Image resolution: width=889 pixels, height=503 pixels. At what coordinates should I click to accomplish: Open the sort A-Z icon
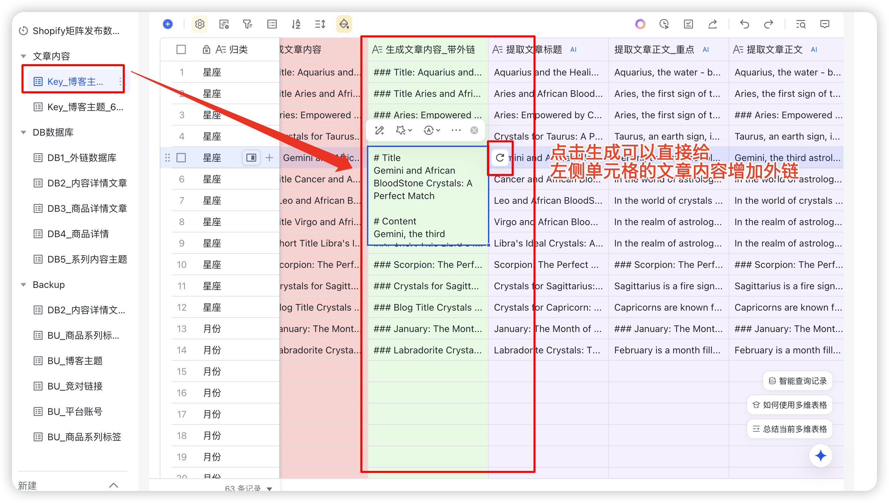tap(296, 24)
